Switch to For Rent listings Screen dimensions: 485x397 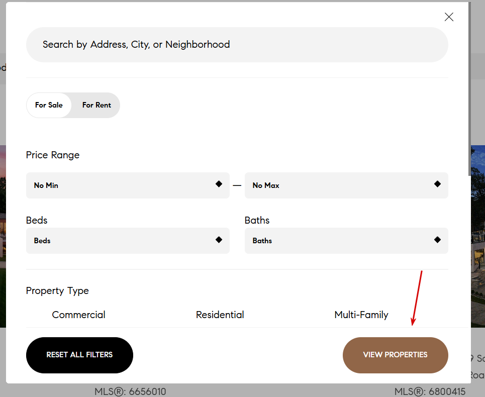tap(96, 105)
